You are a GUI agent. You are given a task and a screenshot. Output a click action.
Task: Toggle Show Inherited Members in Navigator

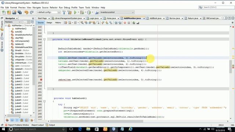pyautogui.click(x=7, y=120)
